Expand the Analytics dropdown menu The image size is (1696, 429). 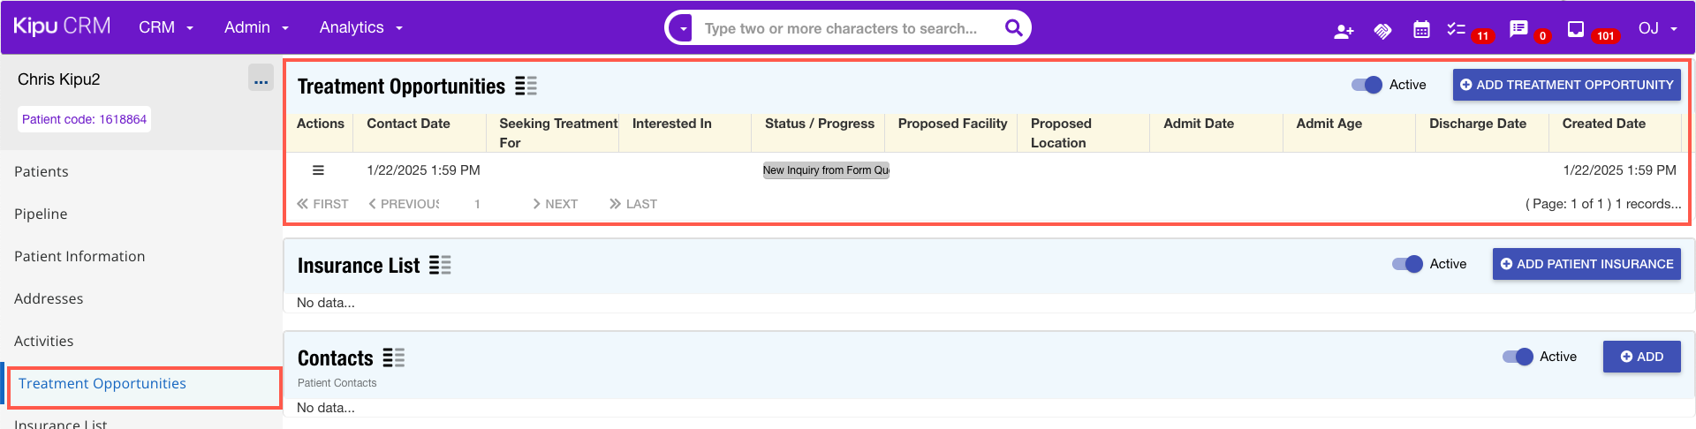(x=360, y=27)
